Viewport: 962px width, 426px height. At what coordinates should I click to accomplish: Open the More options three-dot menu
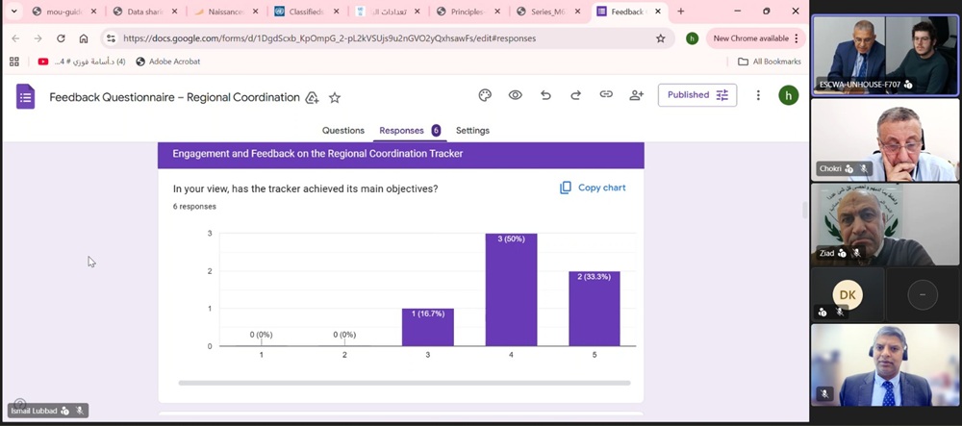click(x=758, y=95)
